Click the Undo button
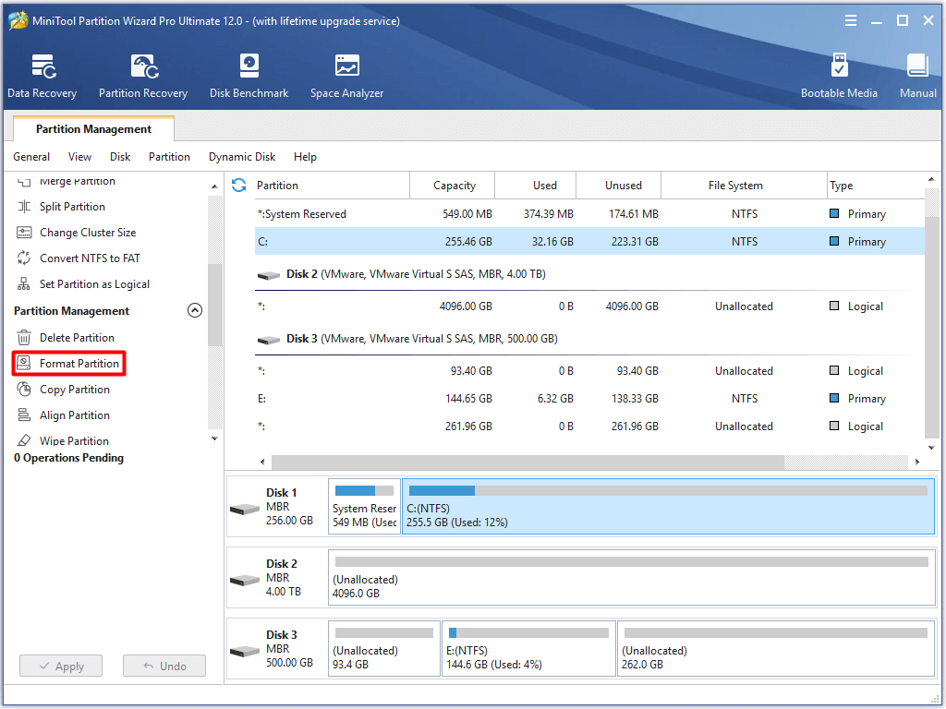 tap(164, 667)
